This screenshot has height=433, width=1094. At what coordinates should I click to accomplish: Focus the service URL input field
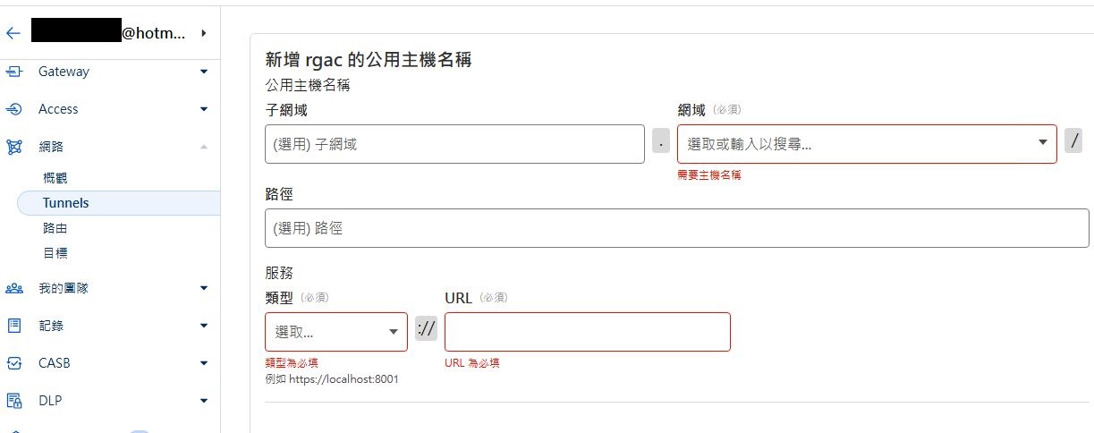587,332
